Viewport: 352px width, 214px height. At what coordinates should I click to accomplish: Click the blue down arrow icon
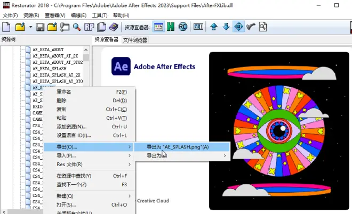pos(226,27)
